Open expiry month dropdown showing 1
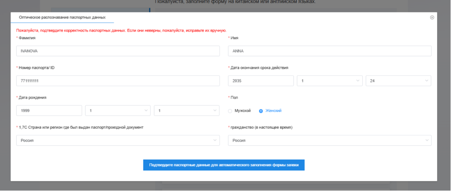The image size is (451, 191). pyautogui.click(x=330, y=81)
